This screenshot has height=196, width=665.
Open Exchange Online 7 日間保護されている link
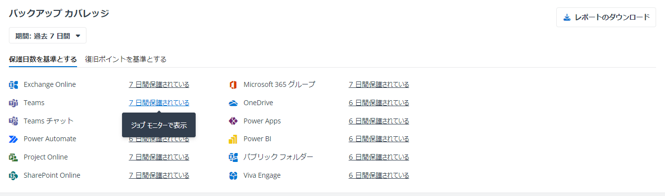point(159,84)
